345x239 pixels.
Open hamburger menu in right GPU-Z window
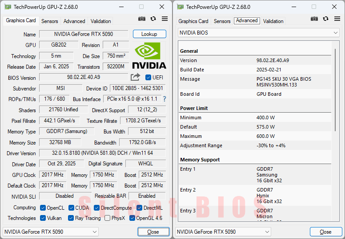pos(337,19)
